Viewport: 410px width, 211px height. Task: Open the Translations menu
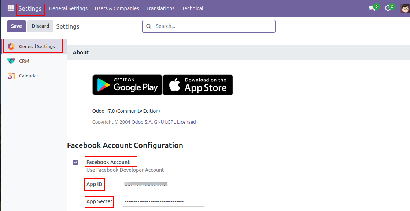[x=160, y=8]
